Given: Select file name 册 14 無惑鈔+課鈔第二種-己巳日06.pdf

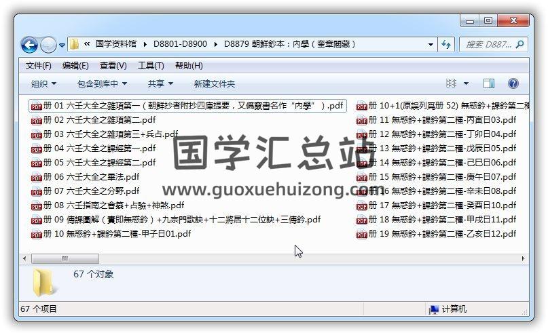Looking at the screenshot, I should [x=443, y=163].
